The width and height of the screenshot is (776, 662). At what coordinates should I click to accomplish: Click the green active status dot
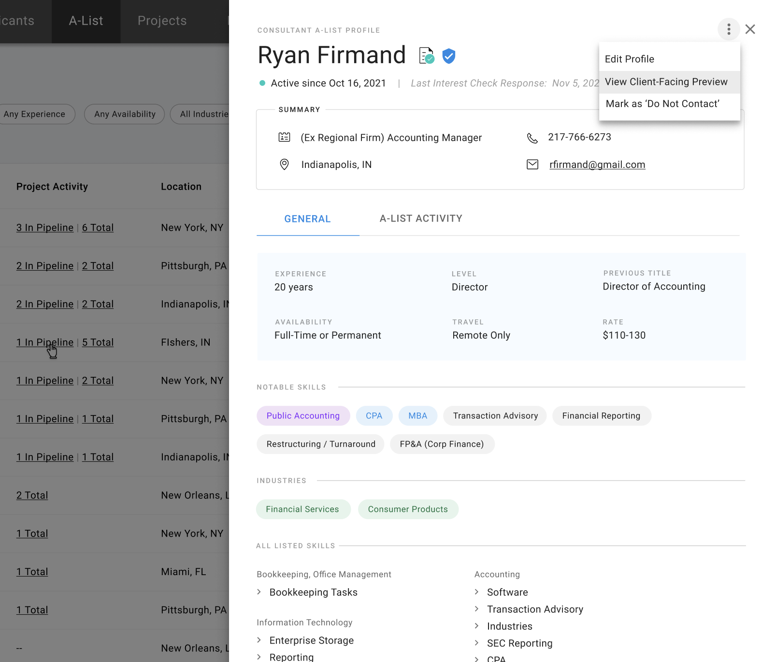[x=262, y=83]
